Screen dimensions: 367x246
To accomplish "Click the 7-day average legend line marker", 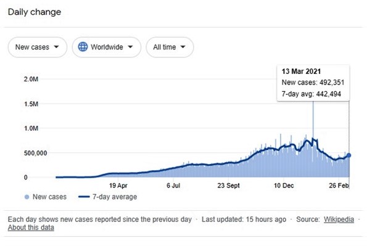I will [84, 197].
